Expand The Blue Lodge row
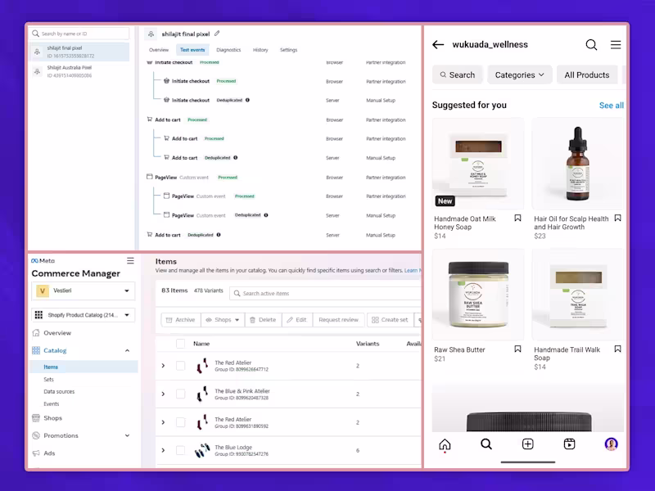The image size is (655, 491). 163,451
